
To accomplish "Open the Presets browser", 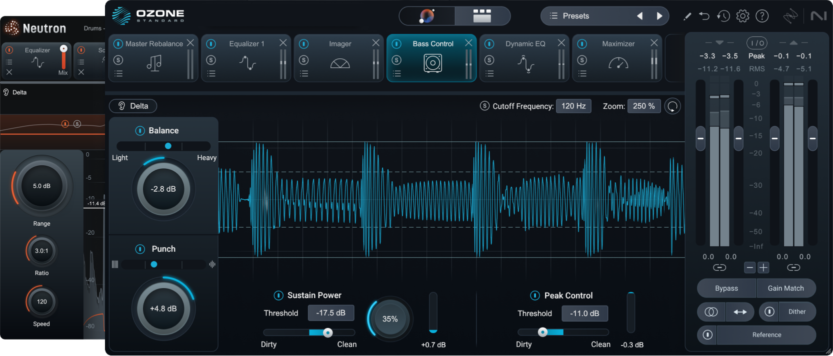I will [576, 16].
